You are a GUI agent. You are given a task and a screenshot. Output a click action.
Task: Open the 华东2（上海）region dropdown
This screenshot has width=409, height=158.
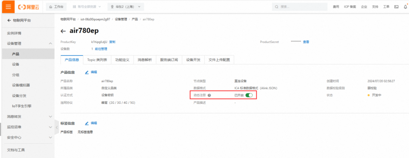click(126, 7)
